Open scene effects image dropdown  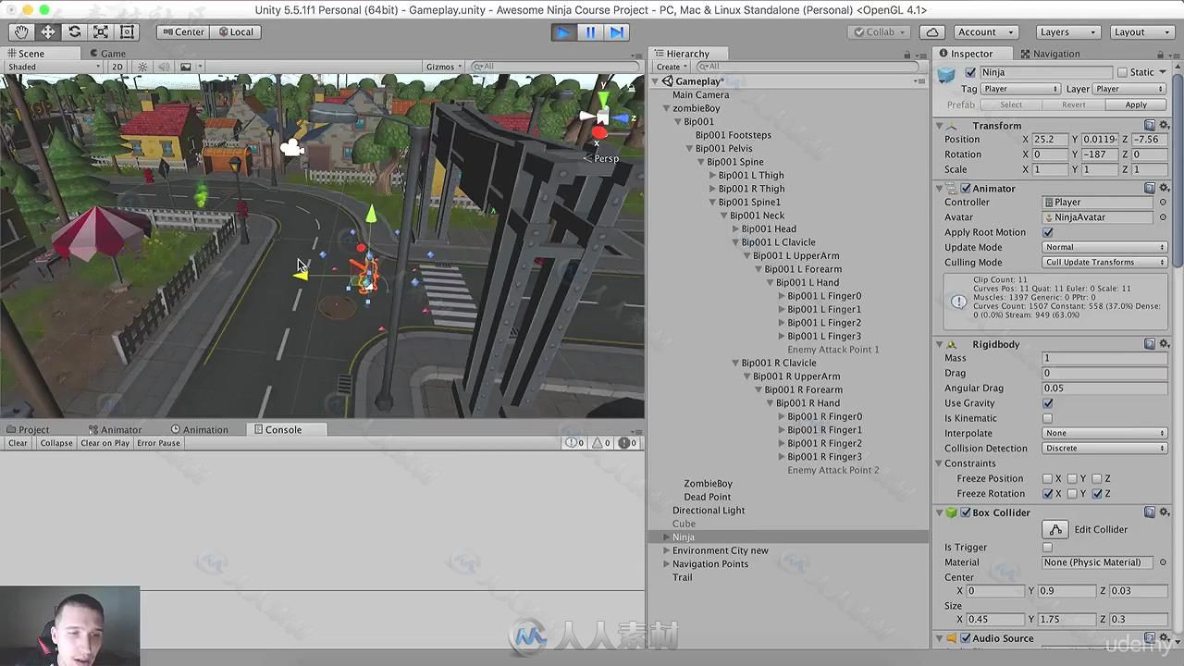(x=191, y=67)
